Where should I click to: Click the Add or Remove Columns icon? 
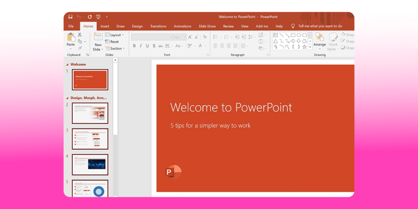(243, 46)
